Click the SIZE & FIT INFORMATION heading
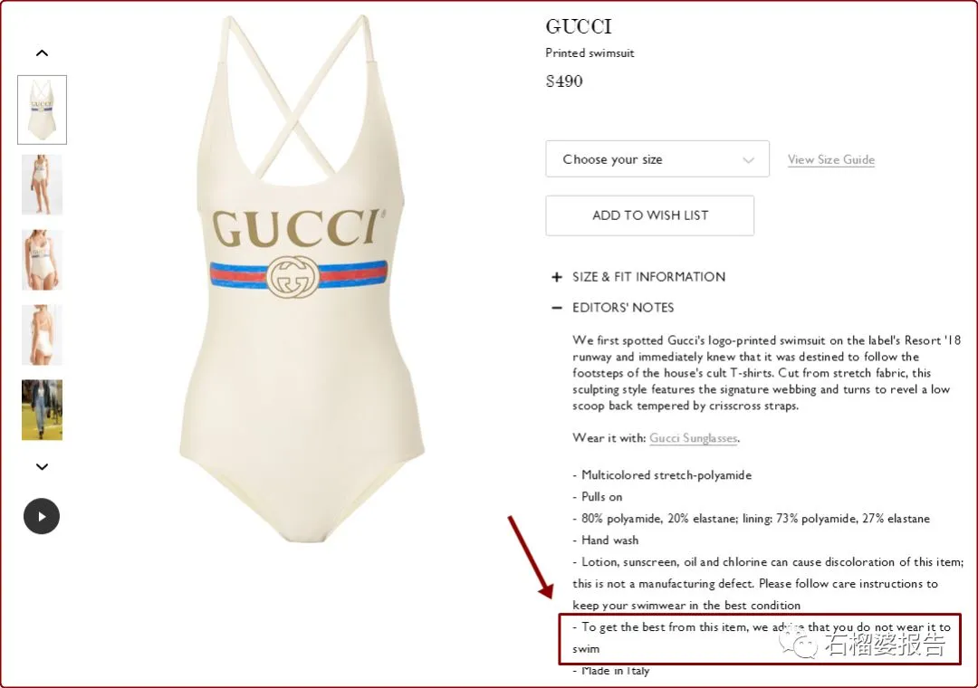The width and height of the screenshot is (978, 688). point(648,277)
